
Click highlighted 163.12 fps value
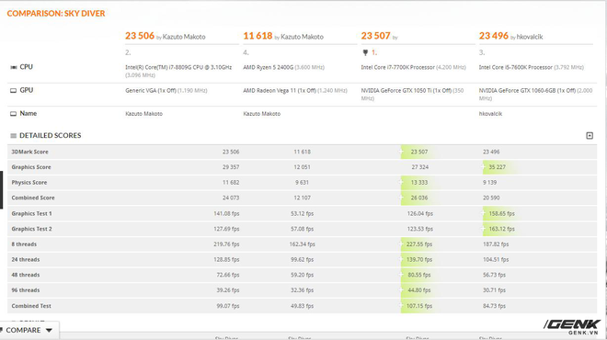pyautogui.click(x=502, y=229)
